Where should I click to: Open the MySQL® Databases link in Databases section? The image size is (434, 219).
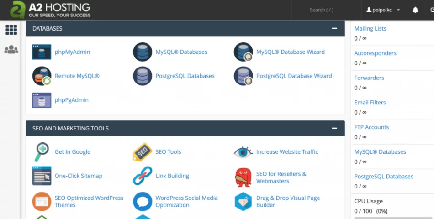[181, 52]
